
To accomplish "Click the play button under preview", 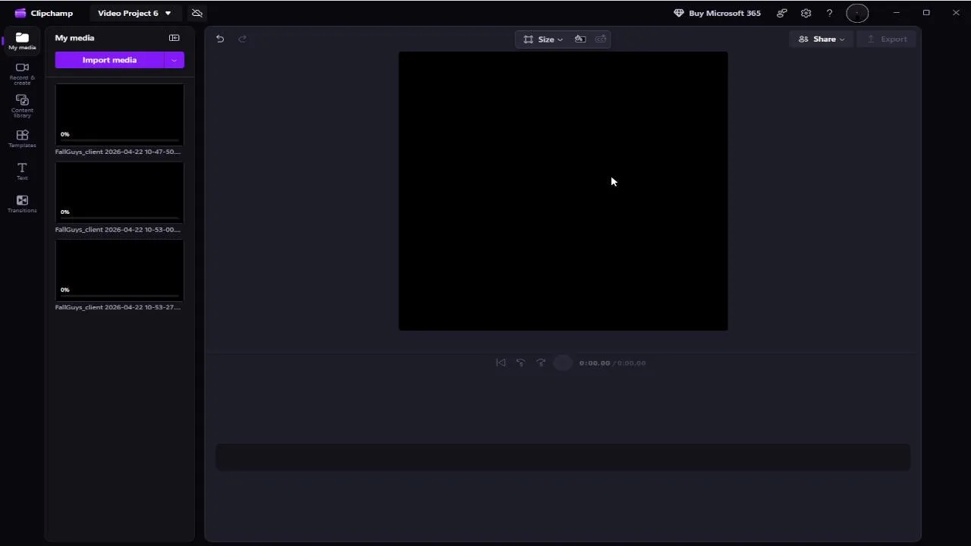I will pos(563,363).
